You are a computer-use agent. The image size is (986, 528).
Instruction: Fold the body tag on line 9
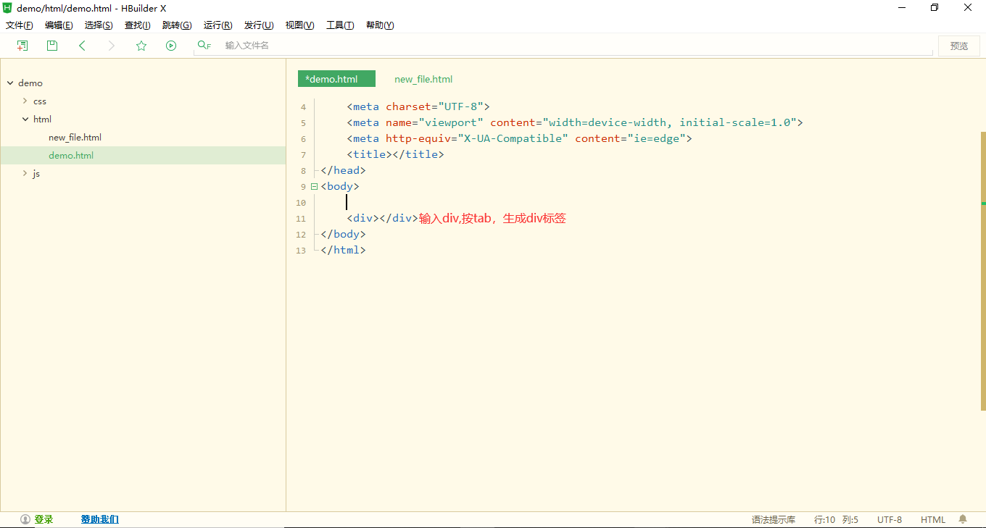[x=314, y=186]
